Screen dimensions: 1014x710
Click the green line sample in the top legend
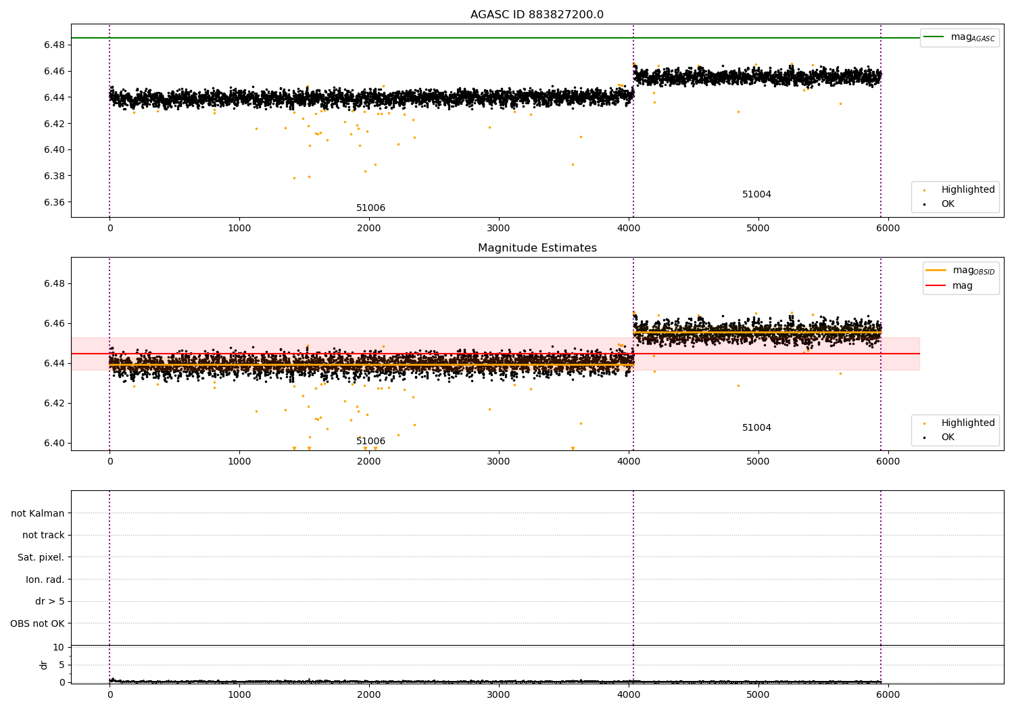[934, 37]
